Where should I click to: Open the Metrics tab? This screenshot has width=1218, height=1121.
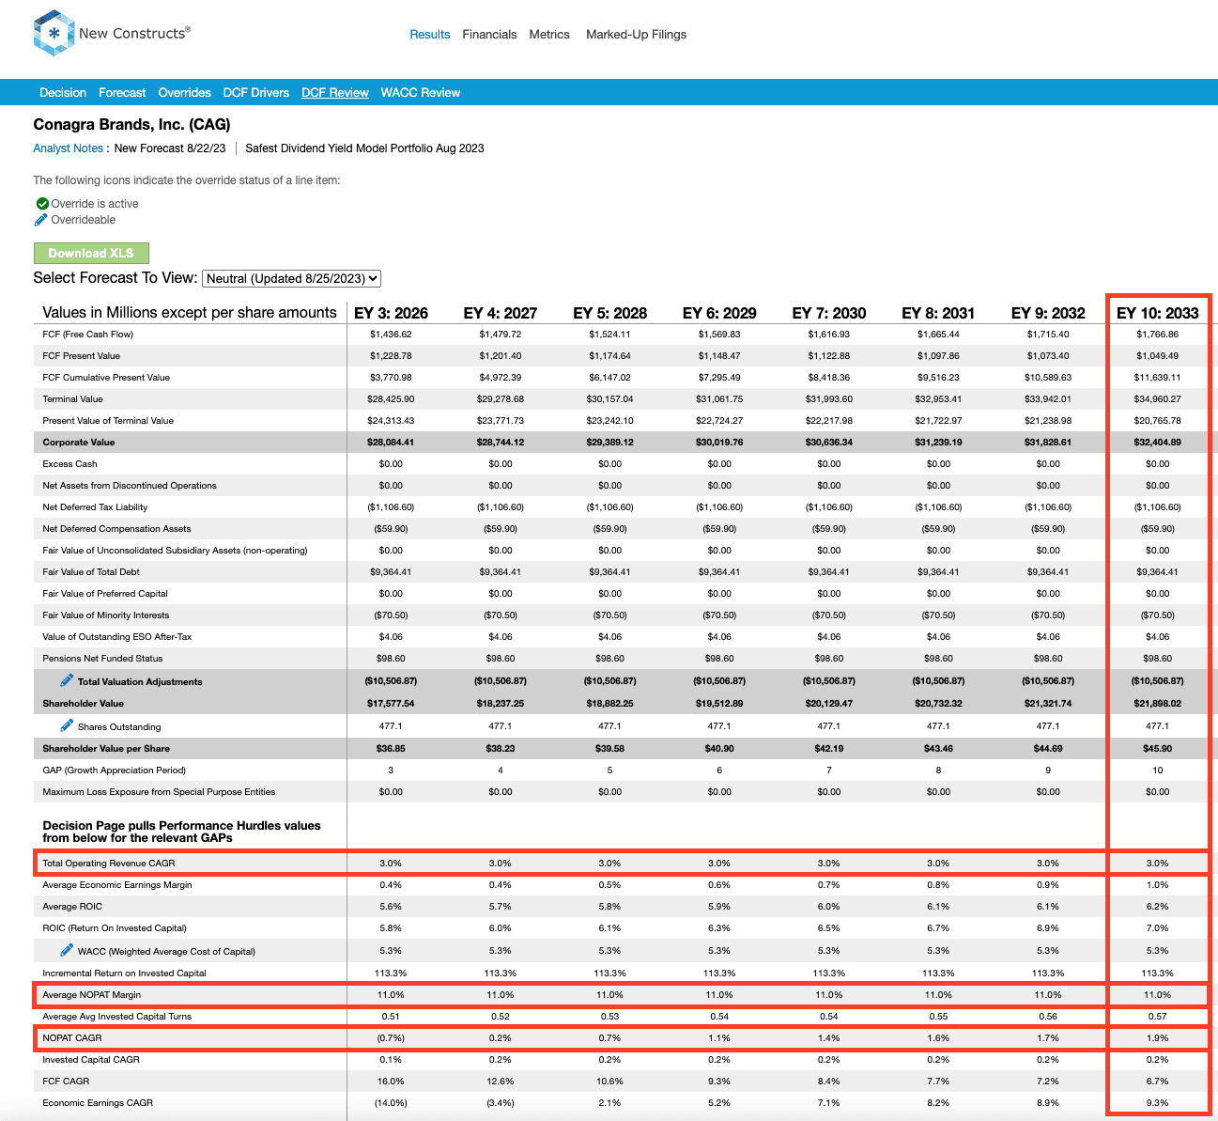[549, 34]
